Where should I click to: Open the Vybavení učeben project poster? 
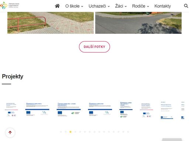(69, 110)
